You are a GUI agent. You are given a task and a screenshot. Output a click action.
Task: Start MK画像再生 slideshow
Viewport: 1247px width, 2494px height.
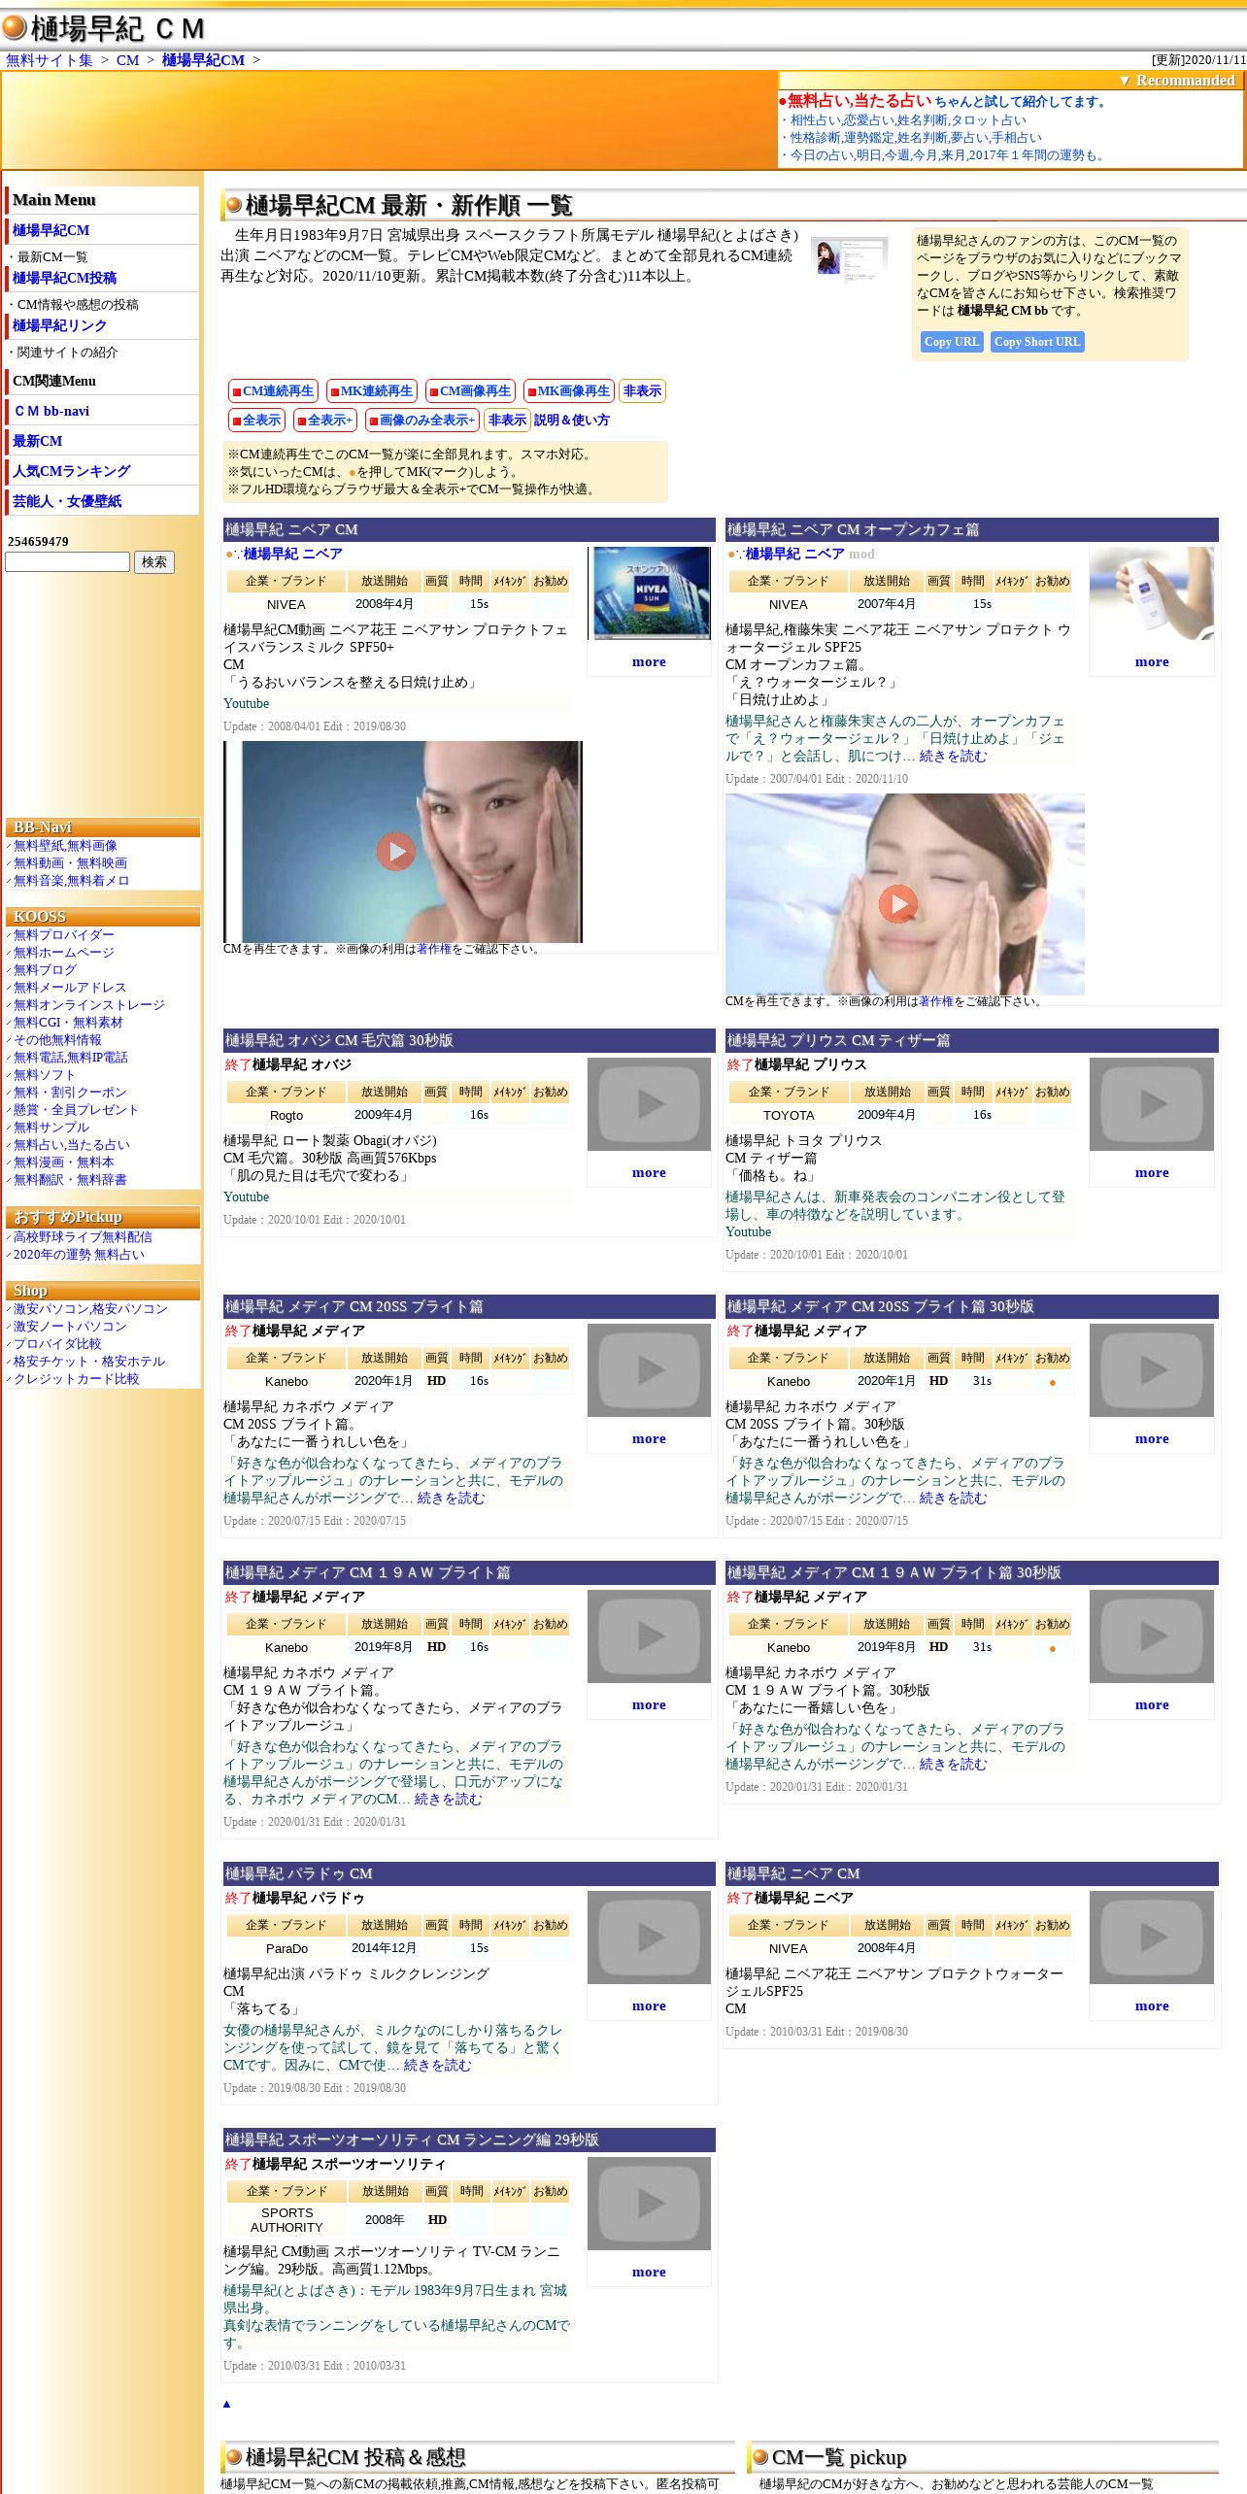[x=568, y=391]
